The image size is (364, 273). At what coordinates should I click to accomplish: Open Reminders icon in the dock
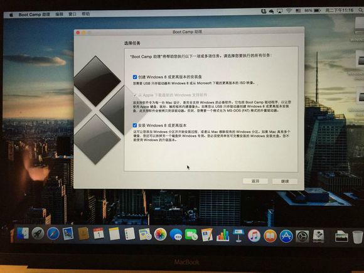pos(129,233)
